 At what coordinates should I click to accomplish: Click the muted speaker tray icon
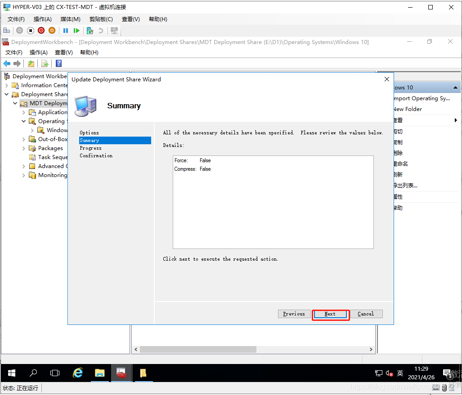click(x=389, y=373)
